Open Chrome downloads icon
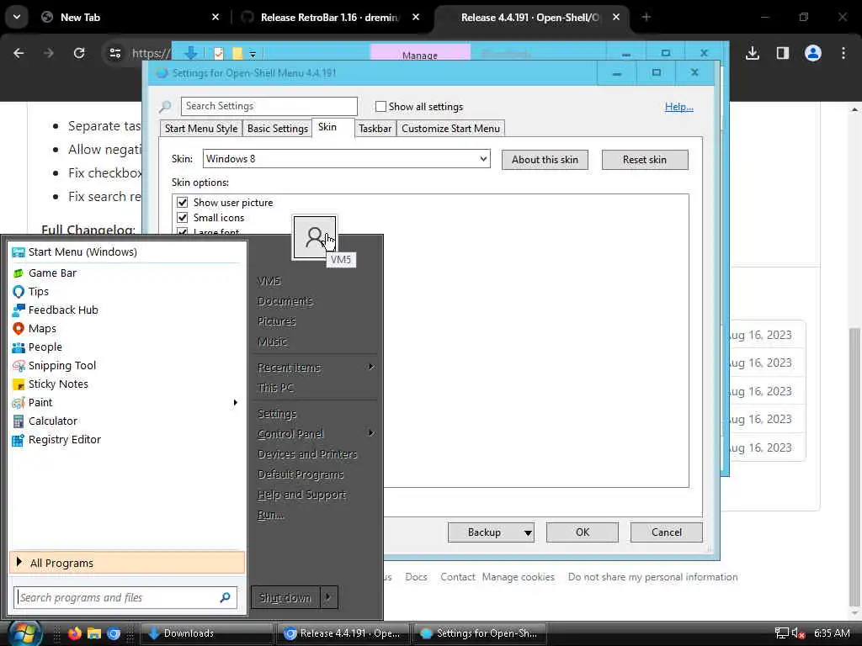Viewport: 862px width, 646px height. (x=753, y=53)
